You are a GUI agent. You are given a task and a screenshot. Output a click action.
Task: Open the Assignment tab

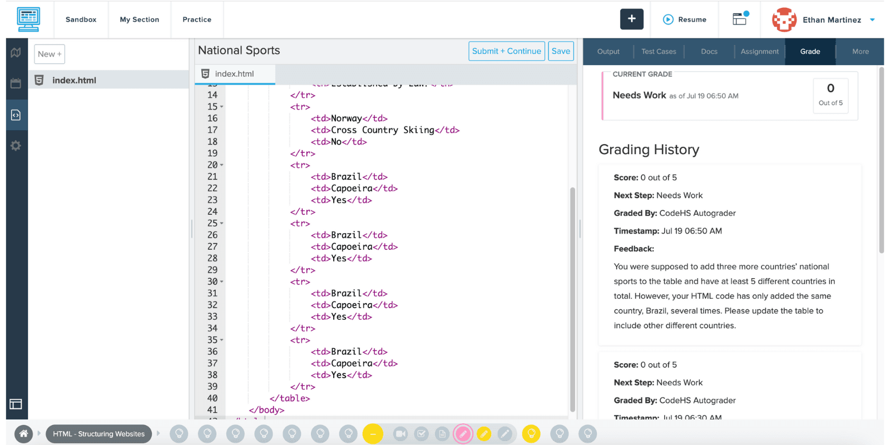tap(759, 52)
